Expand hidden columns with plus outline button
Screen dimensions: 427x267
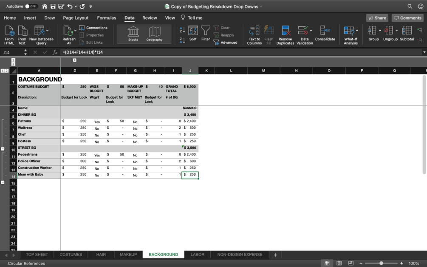tap(75, 60)
